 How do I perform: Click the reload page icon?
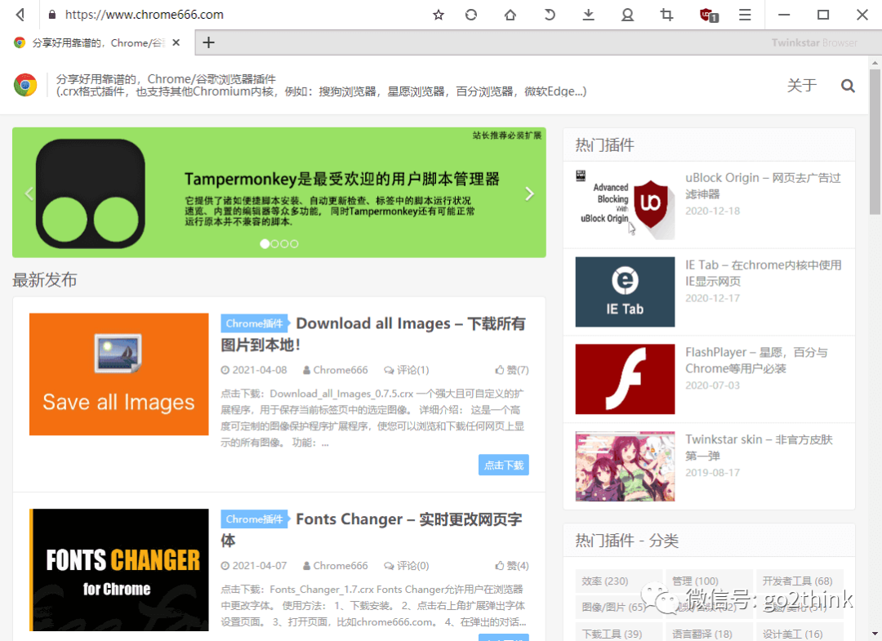click(471, 15)
